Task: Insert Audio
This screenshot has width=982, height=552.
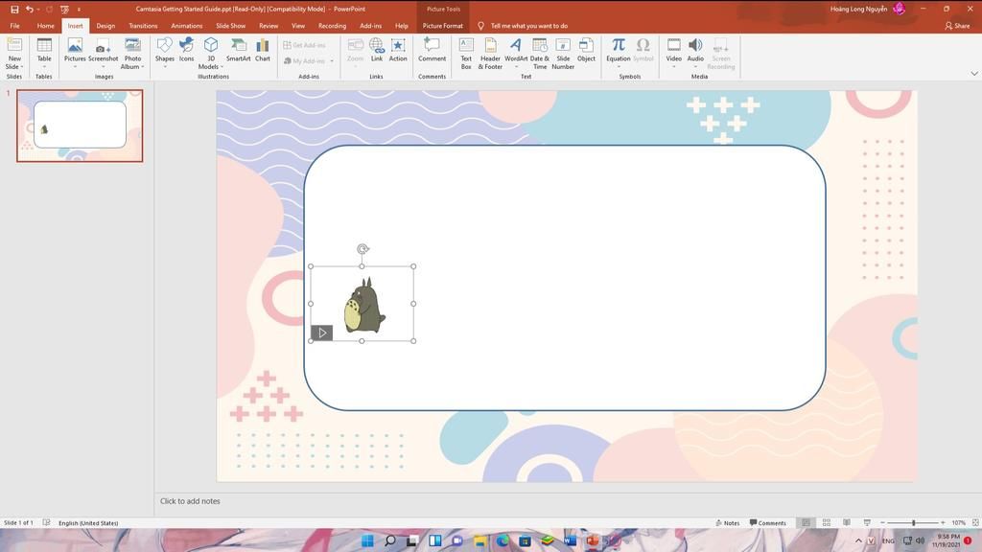Action: pyautogui.click(x=695, y=53)
